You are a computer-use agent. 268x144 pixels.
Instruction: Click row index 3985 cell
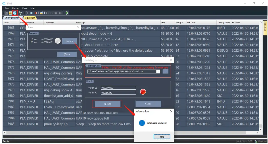pyautogui.click(x=11, y=124)
